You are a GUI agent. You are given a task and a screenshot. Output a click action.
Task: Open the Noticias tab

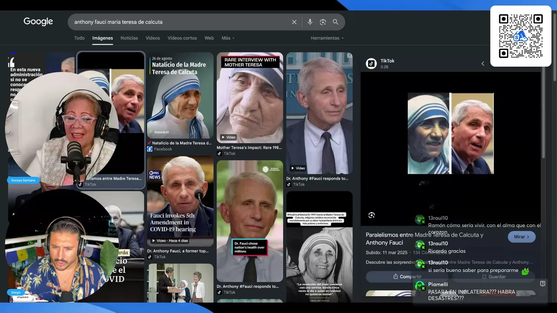[x=129, y=38]
